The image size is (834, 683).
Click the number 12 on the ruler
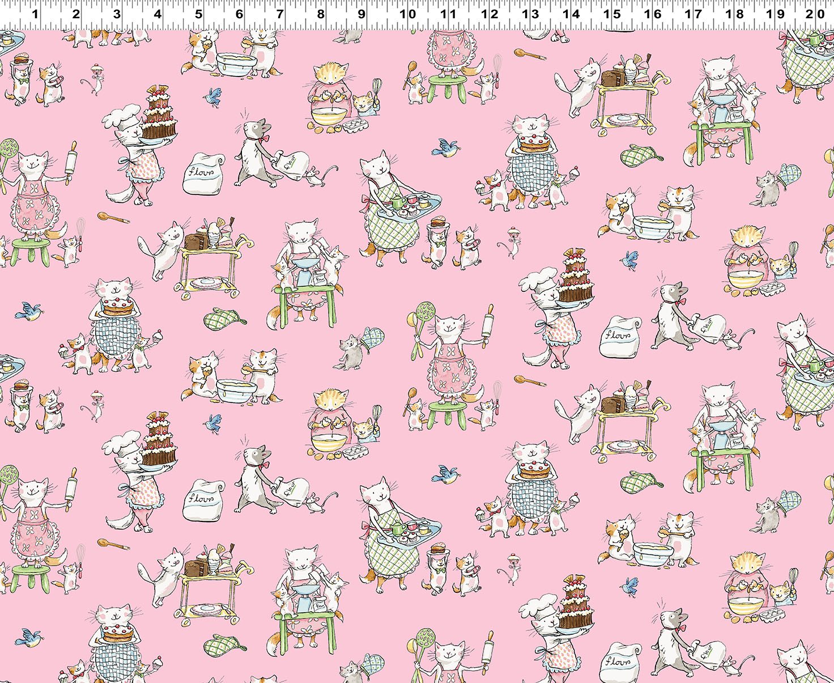[490, 14]
